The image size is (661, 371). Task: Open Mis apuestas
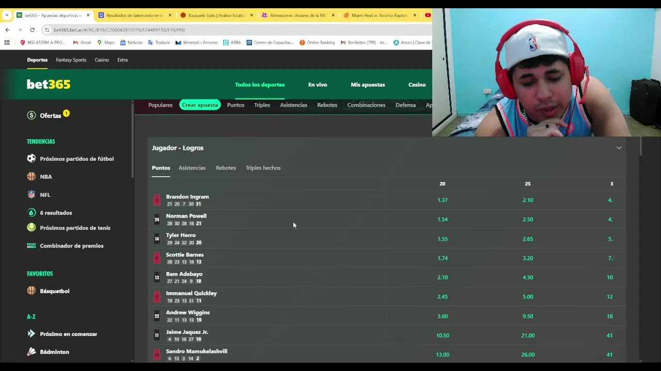(x=368, y=85)
